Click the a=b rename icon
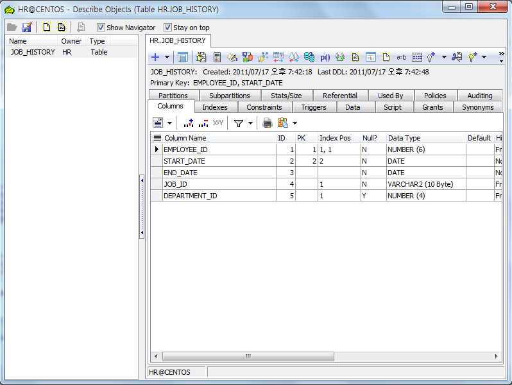The image size is (512, 385). pos(402,57)
